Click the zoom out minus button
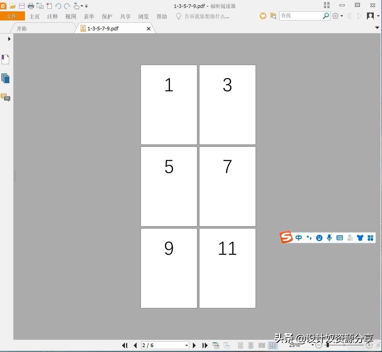Viewport: 382px width, 352px height. 319,345
